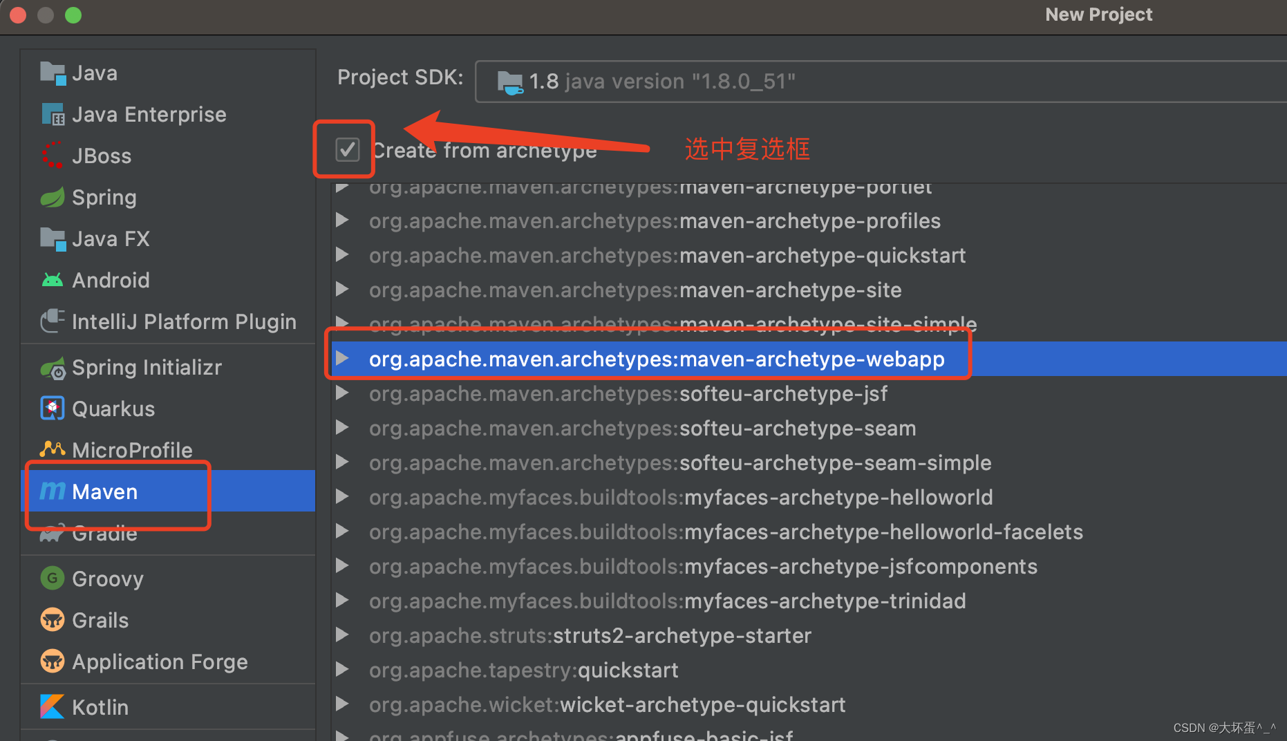
Task: Expand myfaces-archetype-trinidad node
Action: point(342,601)
